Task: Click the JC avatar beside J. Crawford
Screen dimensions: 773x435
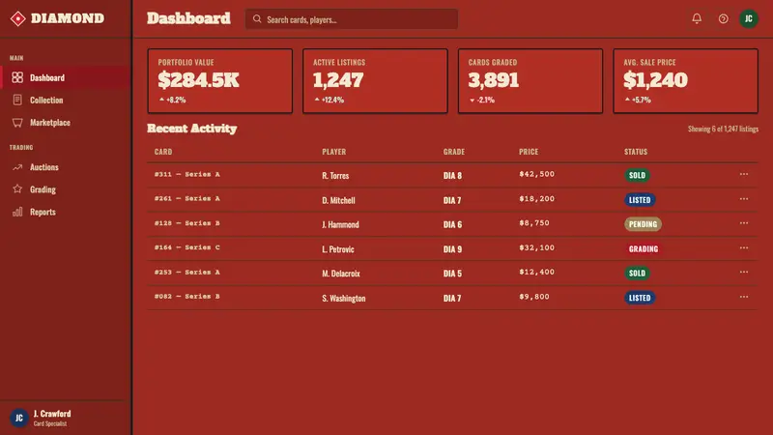Action: click(18, 418)
